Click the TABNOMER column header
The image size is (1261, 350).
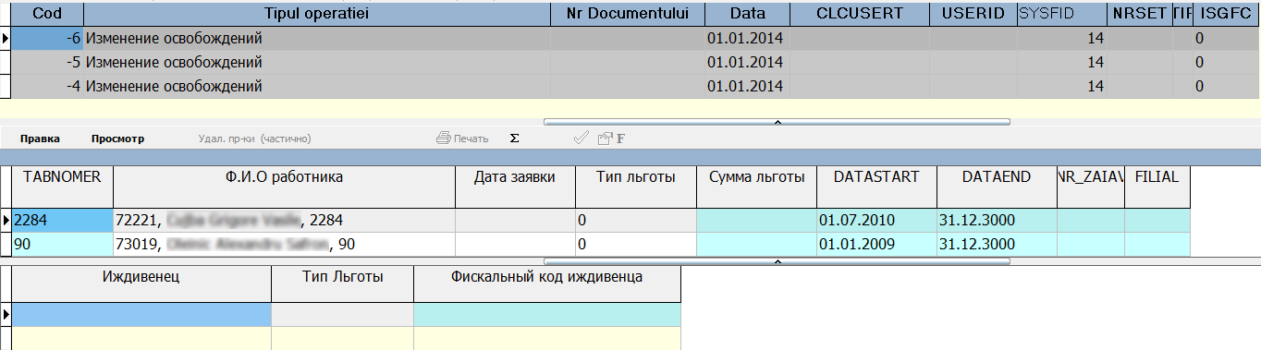pos(62,187)
